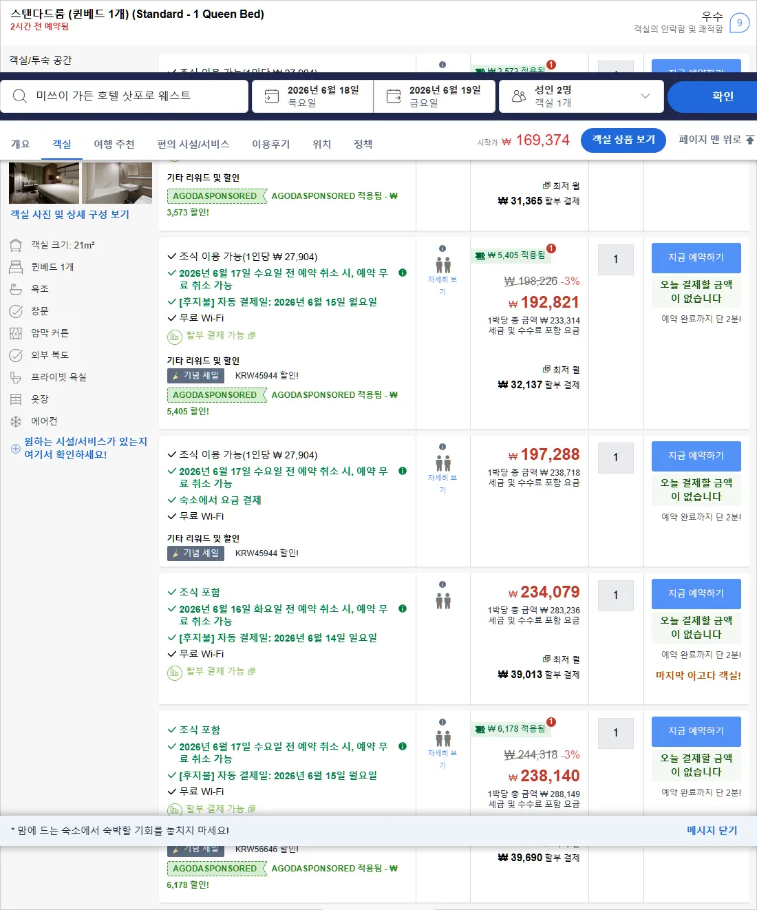Select the check-out date 2026년 6월 19일 field
757x910 pixels.
click(x=434, y=96)
